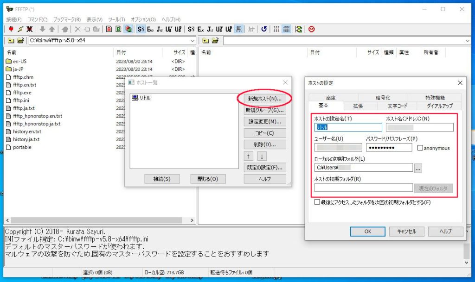Viewport: 475px width, 282px height.
Task: Switch to the 拡張 tab
Action: tap(358, 106)
